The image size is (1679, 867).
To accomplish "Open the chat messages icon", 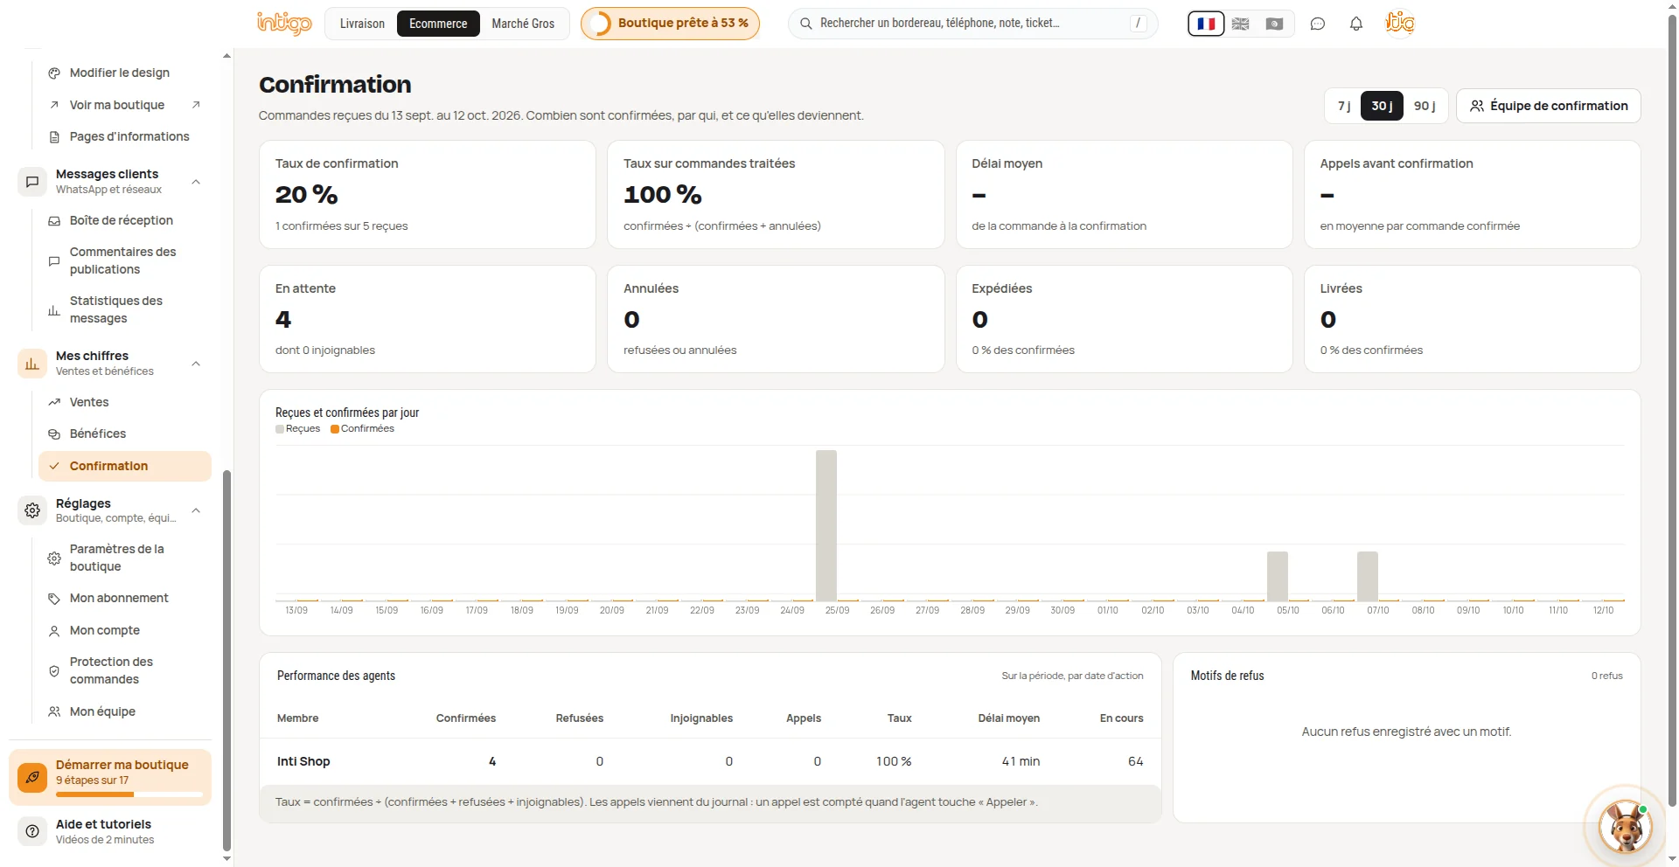I will click(1318, 24).
